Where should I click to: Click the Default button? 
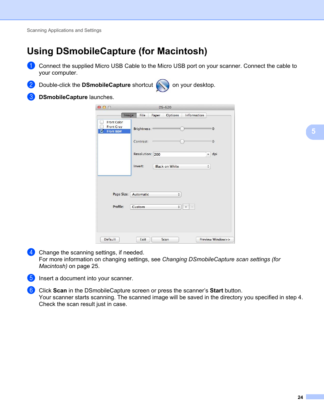point(110,240)
